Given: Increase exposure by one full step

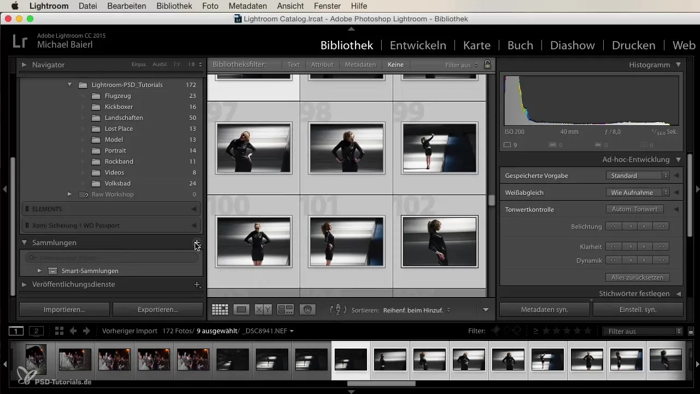Looking at the screenshot, I should (662, 227).
